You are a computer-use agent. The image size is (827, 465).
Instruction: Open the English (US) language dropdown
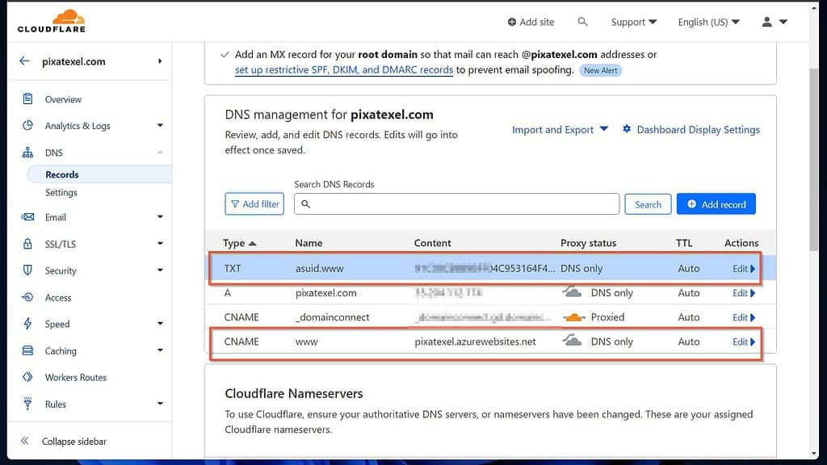click(709, 22)
